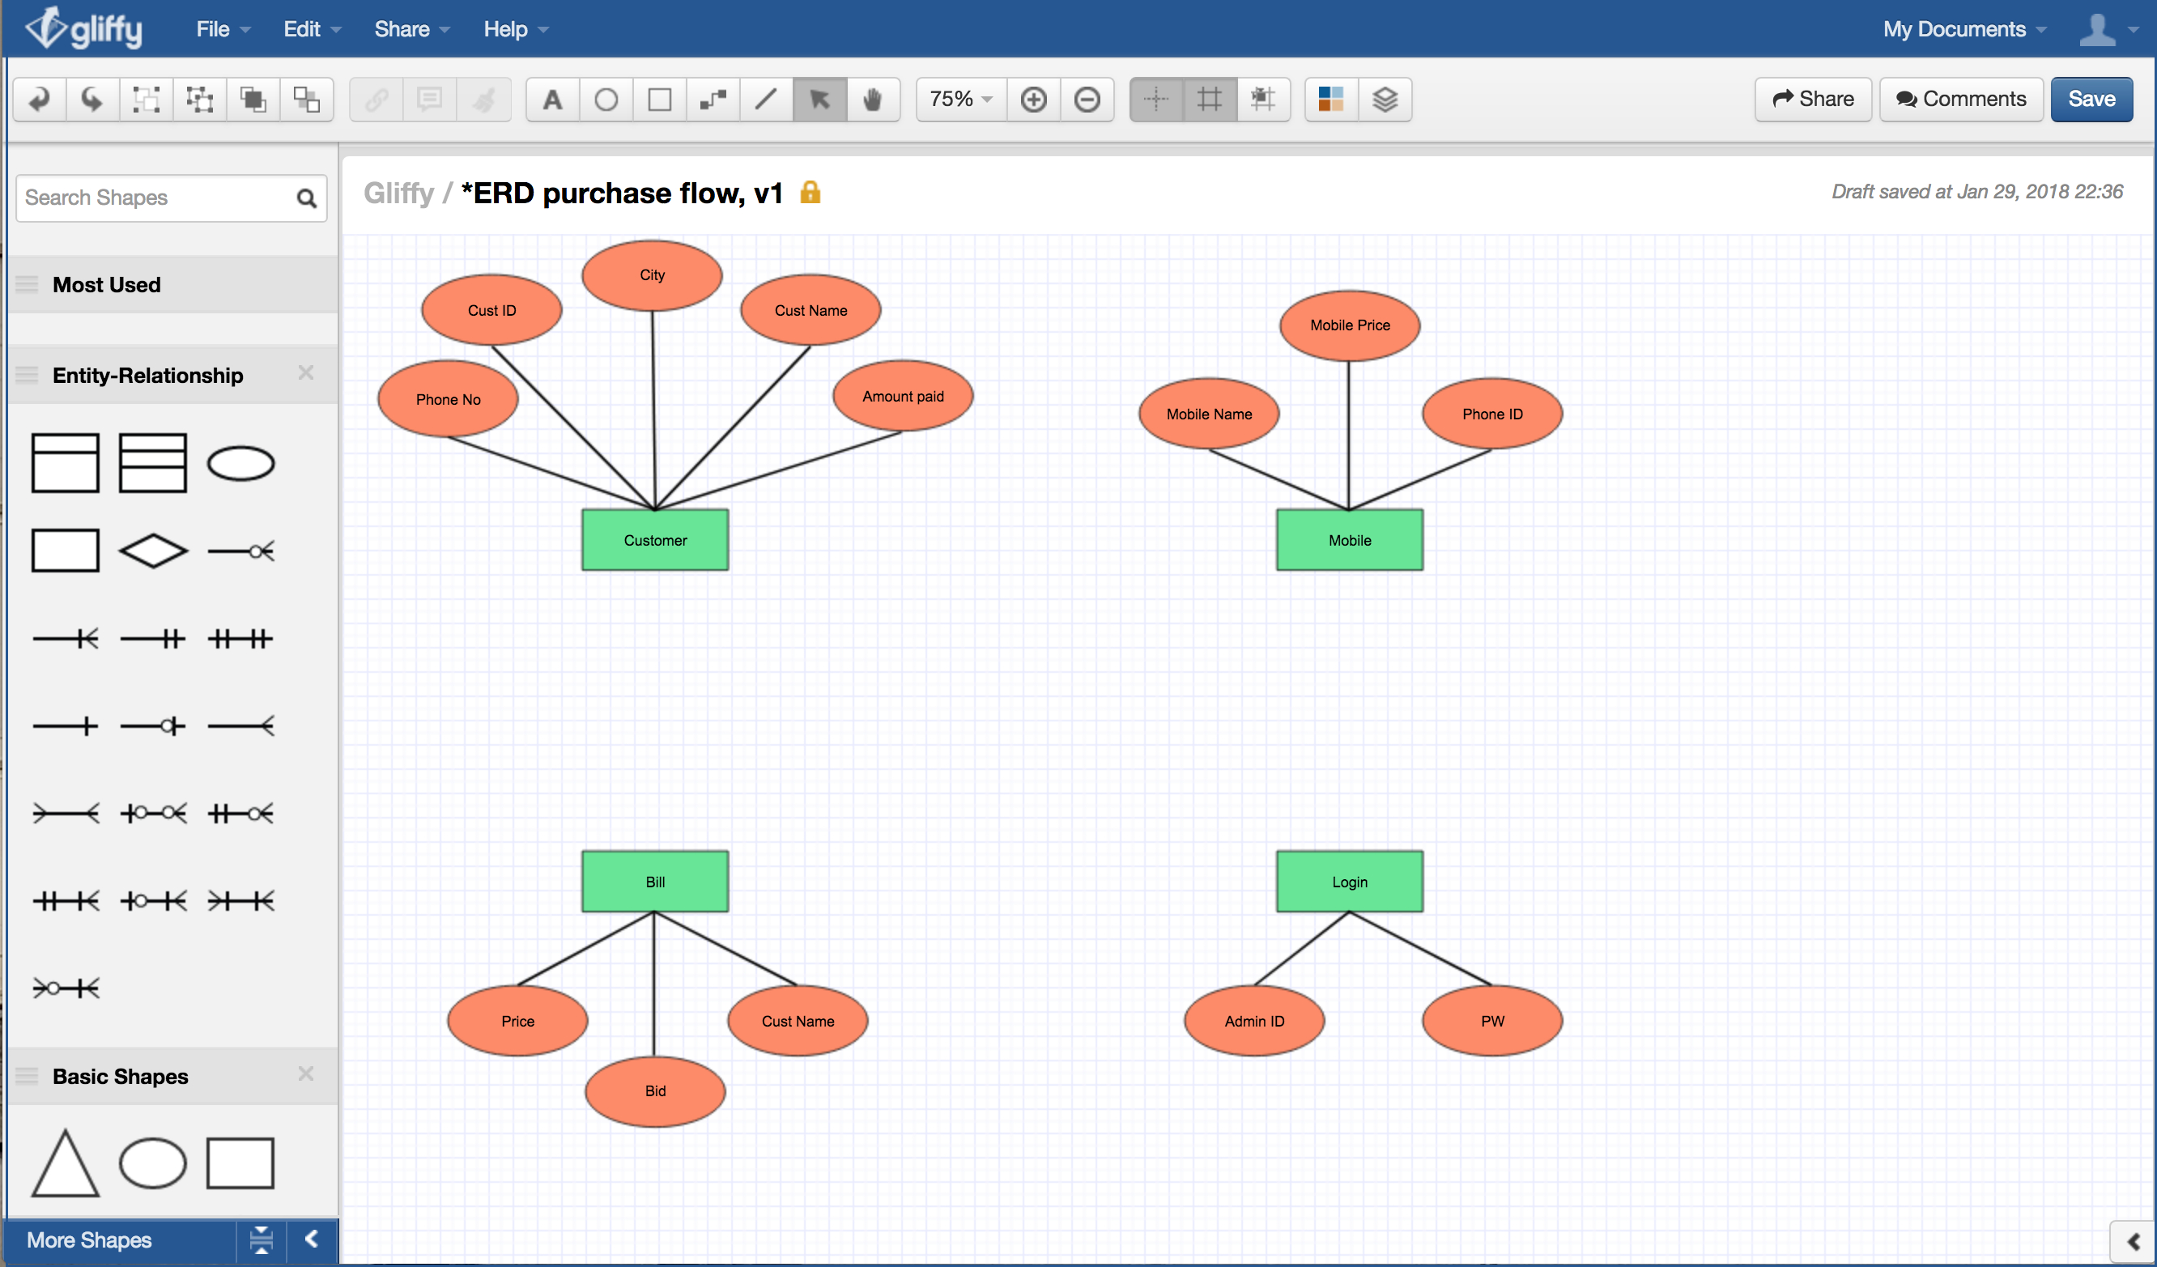Image resolution: width=2157 pixels, height=1267 pixels.
Task: Select the hand pan tool
Action: [875, 100]
